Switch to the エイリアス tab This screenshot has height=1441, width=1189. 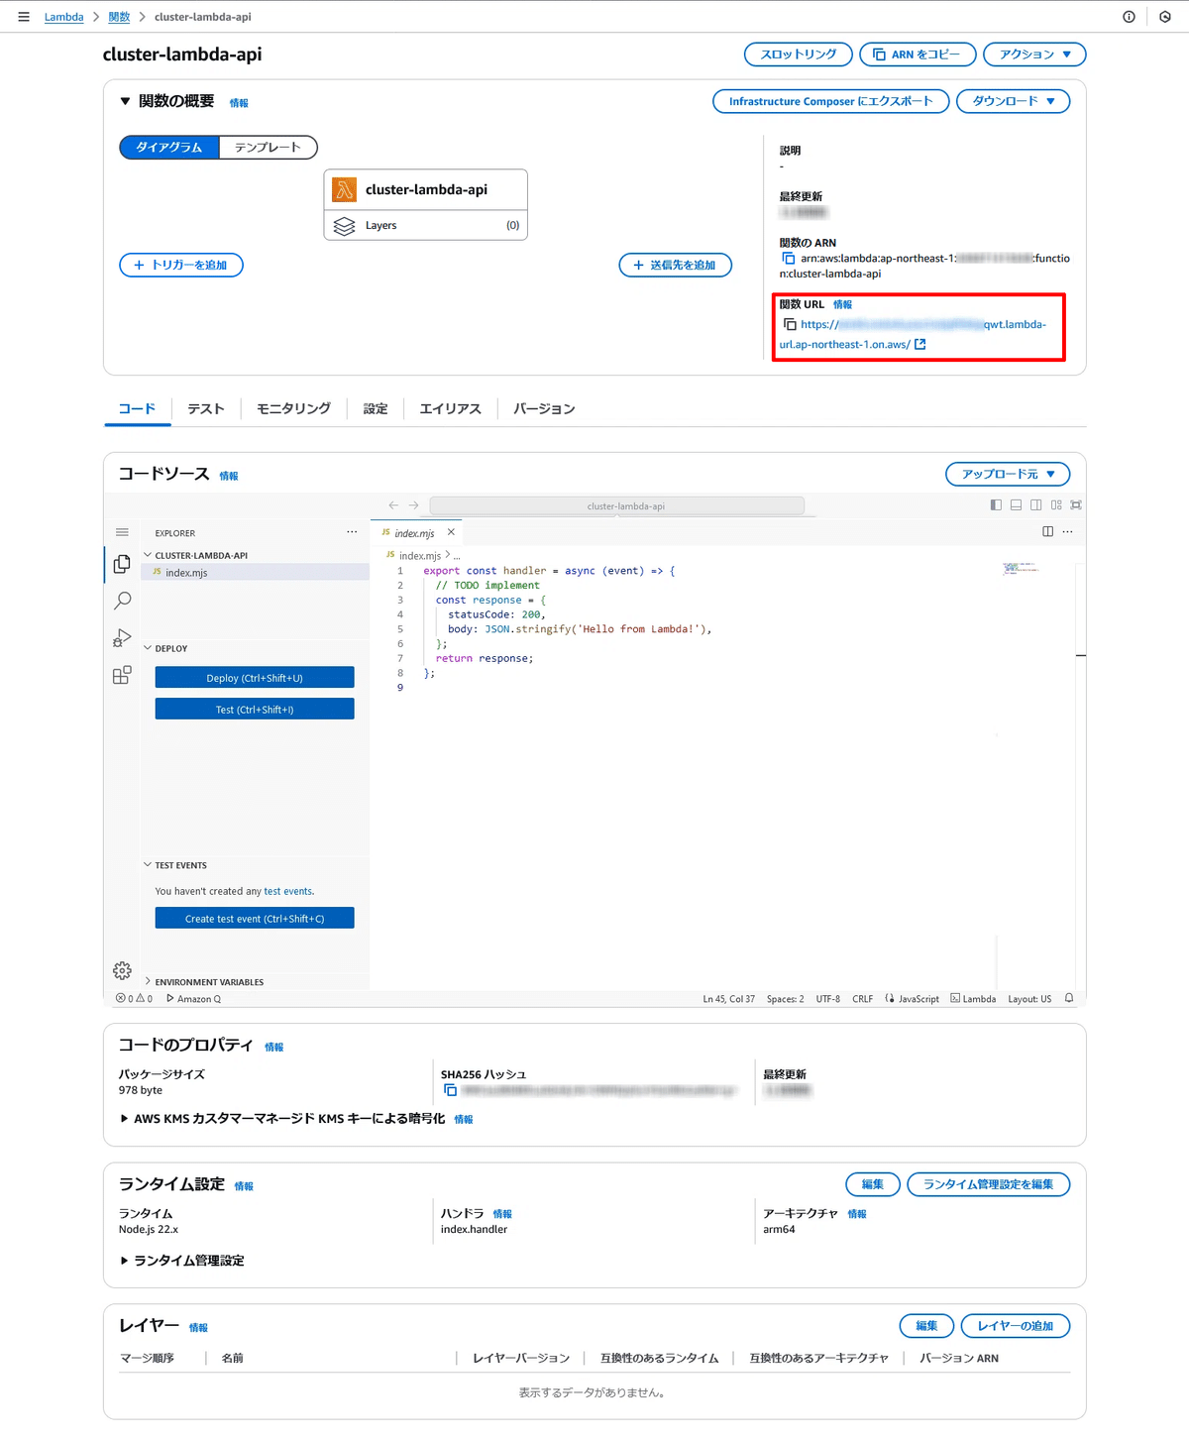click(x=451, y=408)
